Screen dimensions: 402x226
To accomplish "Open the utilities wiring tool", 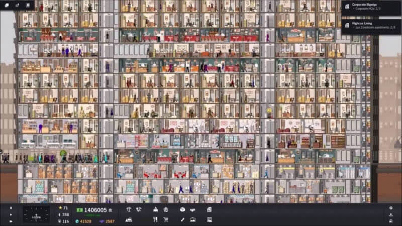I will [139, 209].
